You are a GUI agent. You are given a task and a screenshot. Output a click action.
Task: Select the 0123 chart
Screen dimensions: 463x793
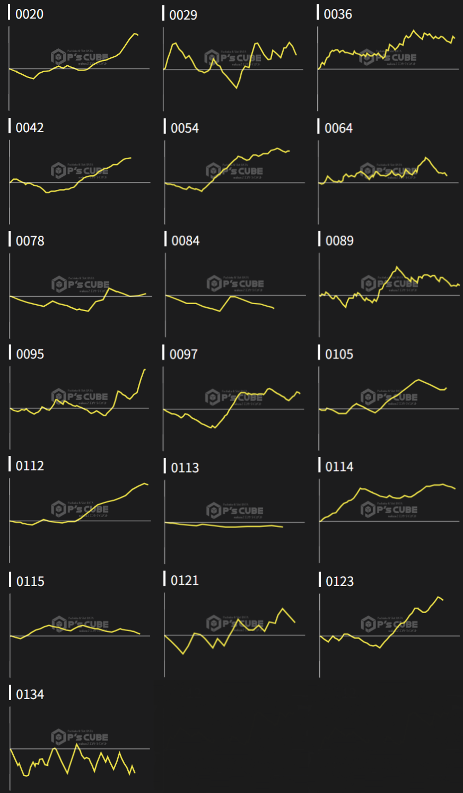pyautogui.click(x=388, y=634)
